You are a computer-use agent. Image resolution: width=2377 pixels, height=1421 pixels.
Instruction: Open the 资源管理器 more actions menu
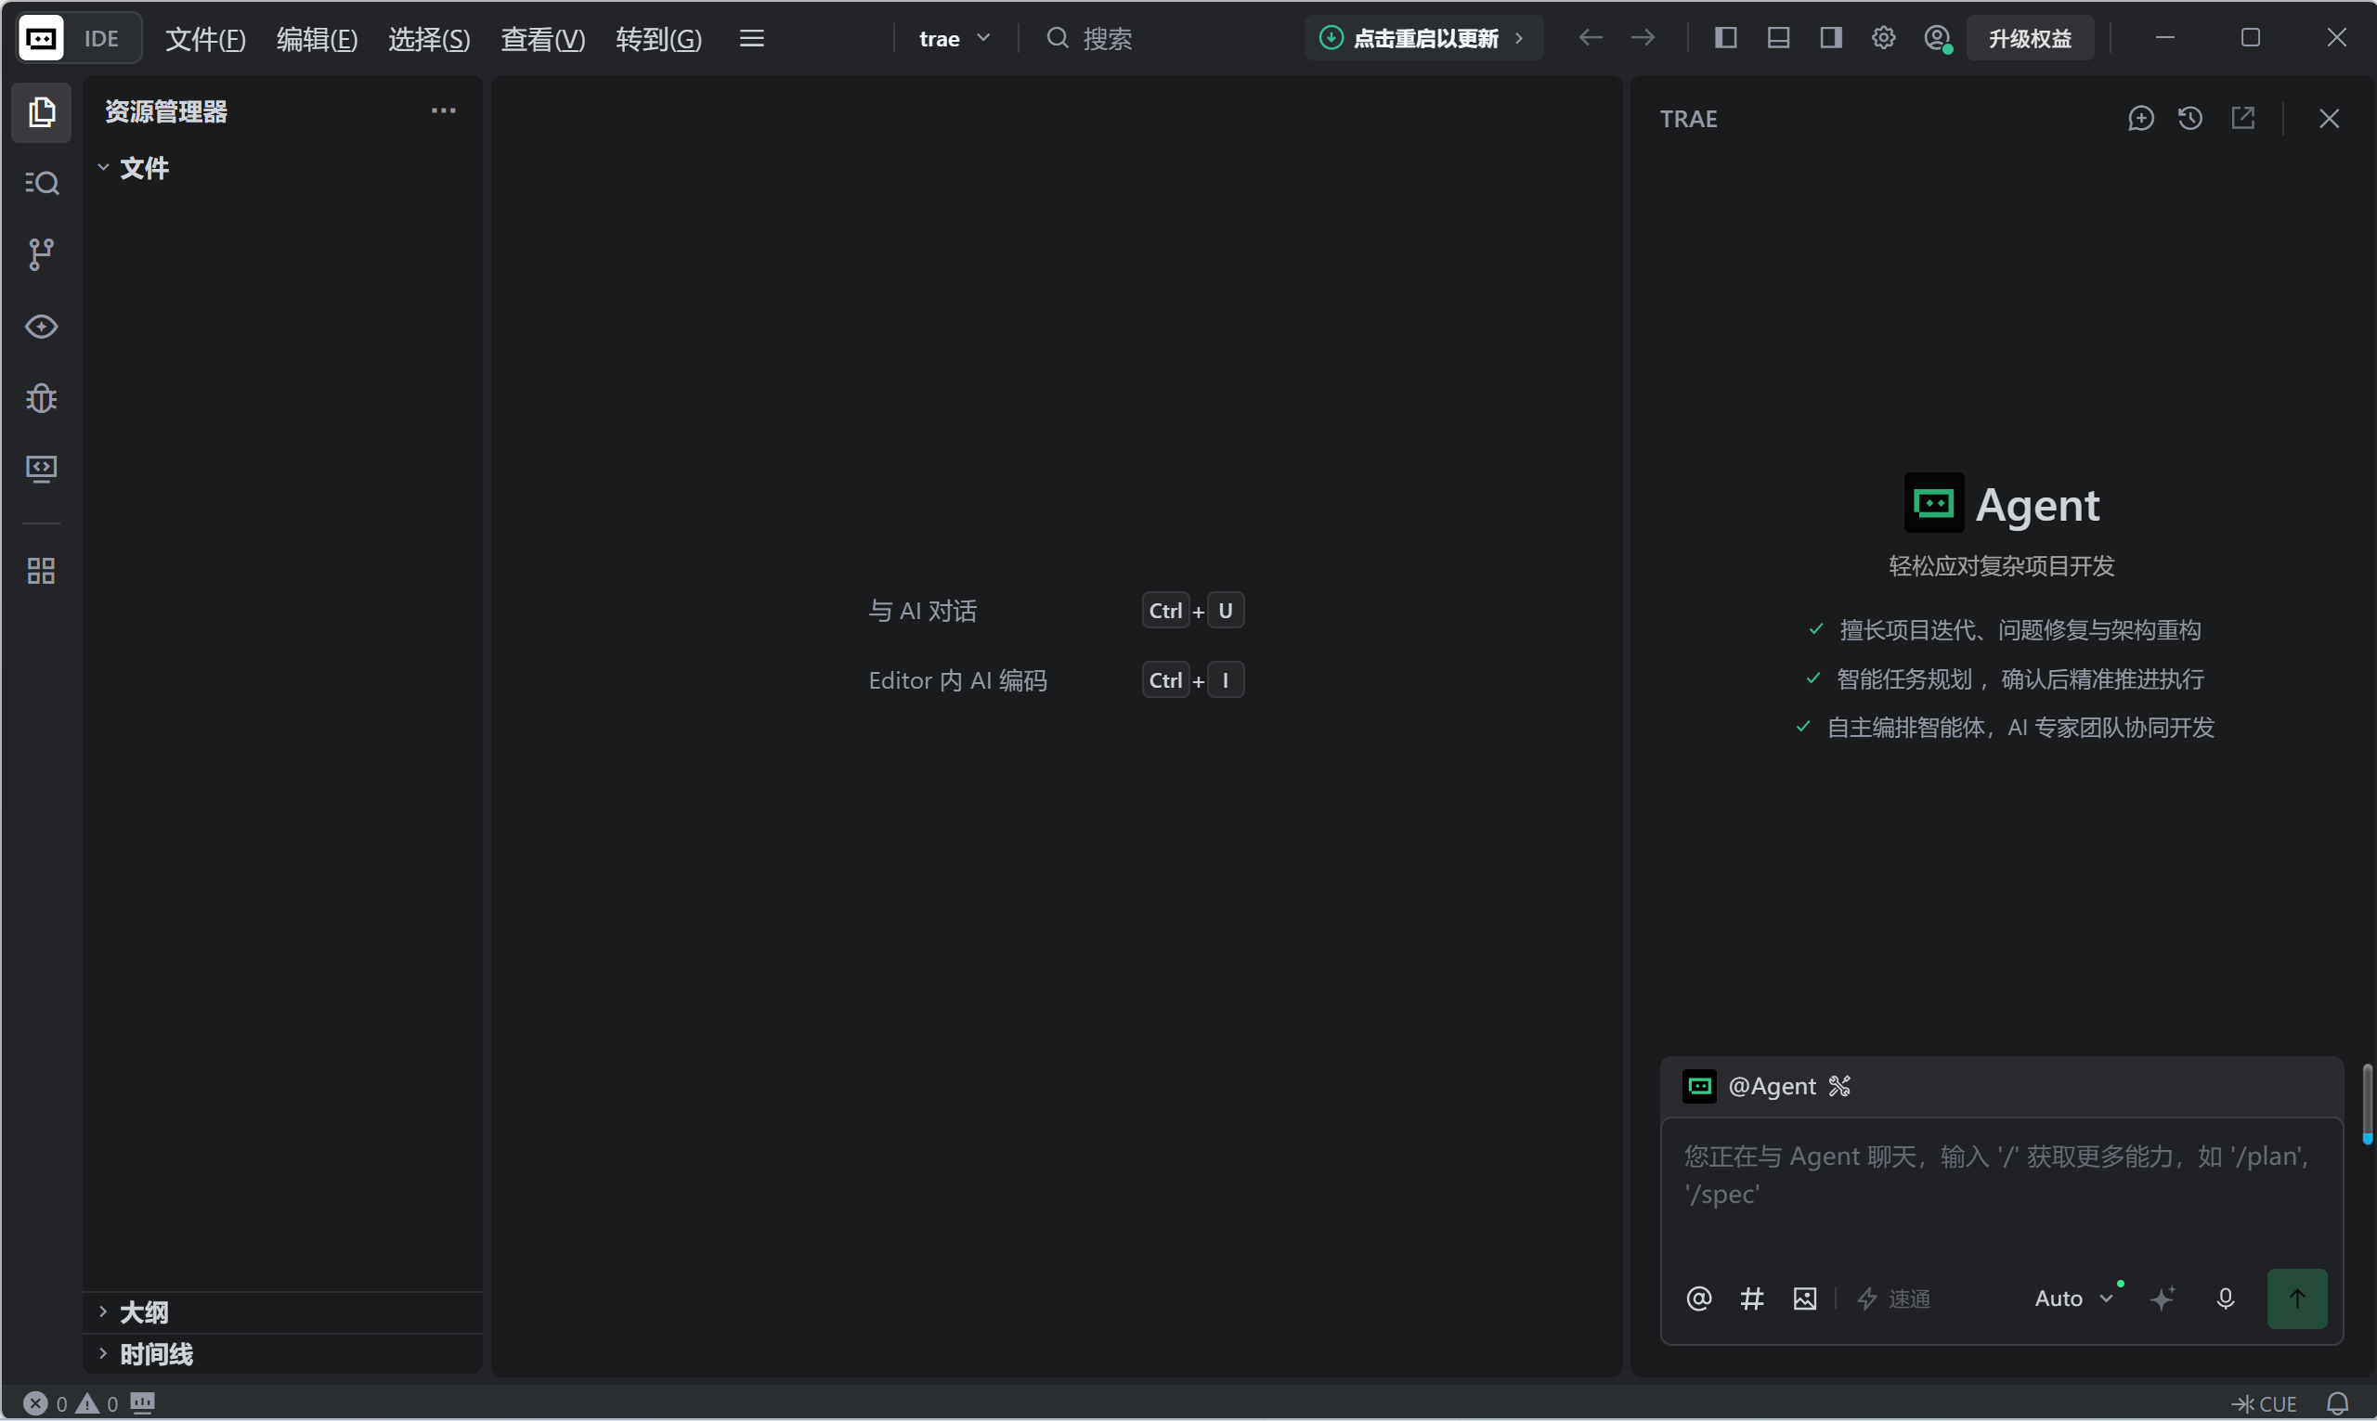point(444,111)
